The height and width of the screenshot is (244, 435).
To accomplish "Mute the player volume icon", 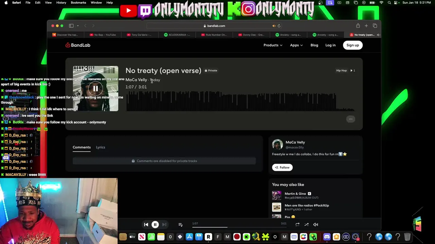I will pos(315,224).
